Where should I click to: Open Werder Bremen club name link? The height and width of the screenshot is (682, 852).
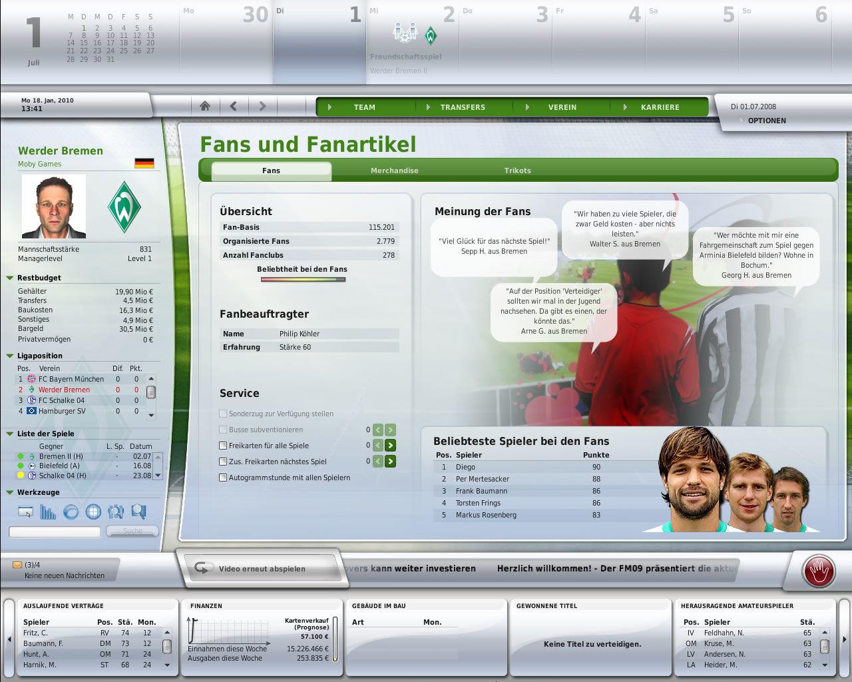(61, 151)
